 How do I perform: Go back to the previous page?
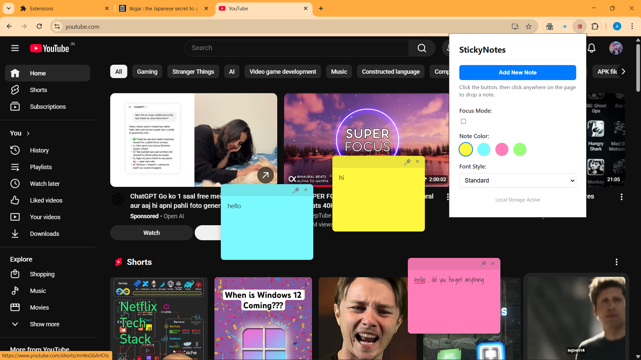click(9, 26)
